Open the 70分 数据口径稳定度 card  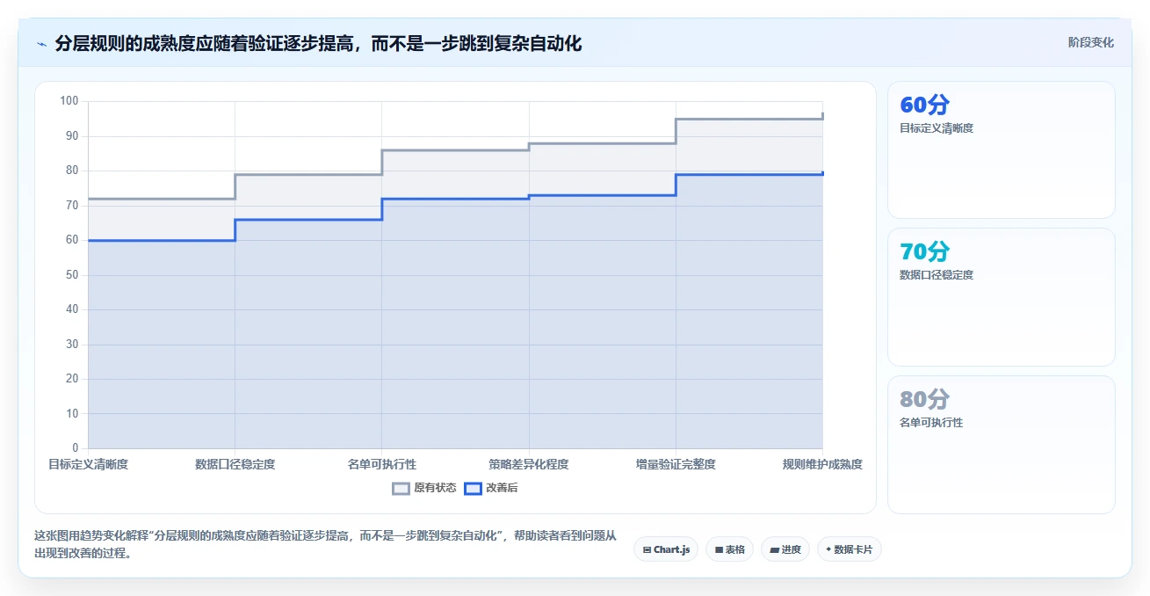pos(1001,297)
